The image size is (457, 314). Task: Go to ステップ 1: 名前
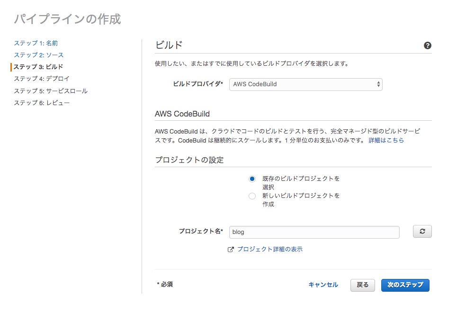(36, 43)
